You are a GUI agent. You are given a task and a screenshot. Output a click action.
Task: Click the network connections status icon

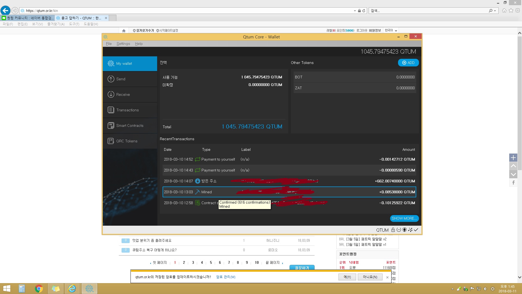click(410, 230)
